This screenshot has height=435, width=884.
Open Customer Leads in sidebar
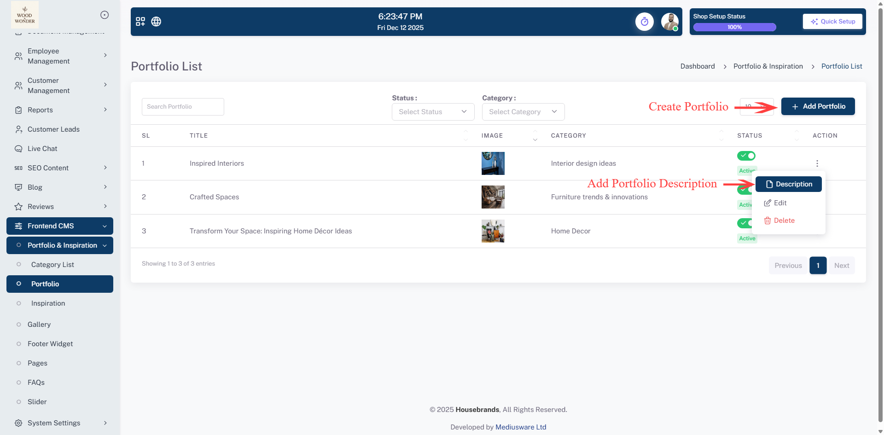(x=53, y=129)
